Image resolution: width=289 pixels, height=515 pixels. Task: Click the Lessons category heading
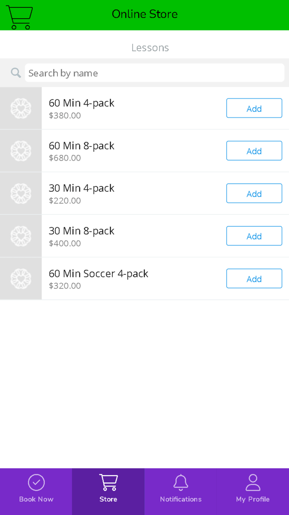(x=150, y=48)
